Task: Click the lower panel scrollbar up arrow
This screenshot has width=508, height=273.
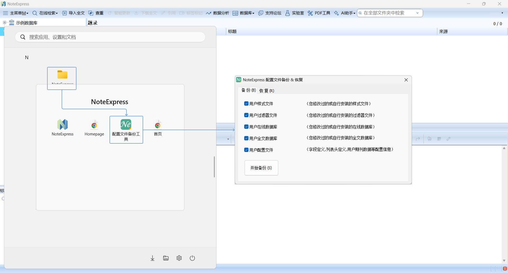Action: [504, 148]
